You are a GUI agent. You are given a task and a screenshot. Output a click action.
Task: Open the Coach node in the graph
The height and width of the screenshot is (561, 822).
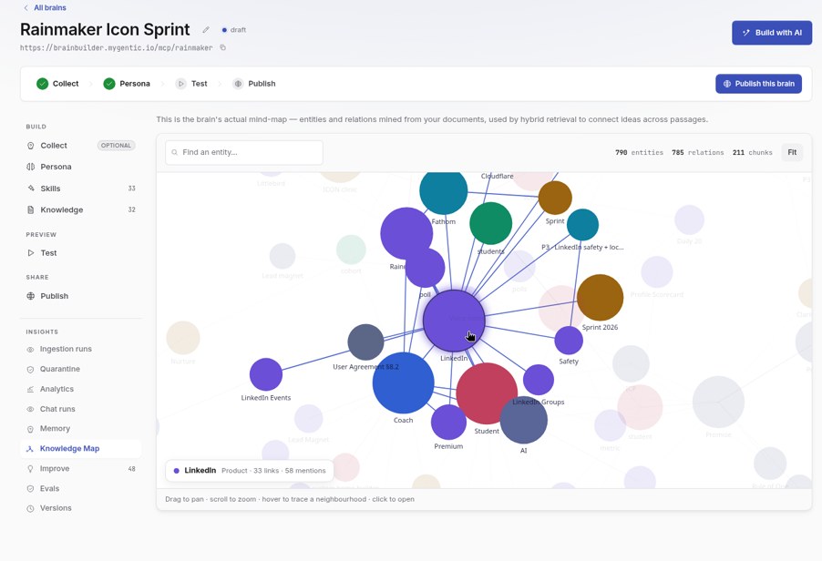coord(403,382)
